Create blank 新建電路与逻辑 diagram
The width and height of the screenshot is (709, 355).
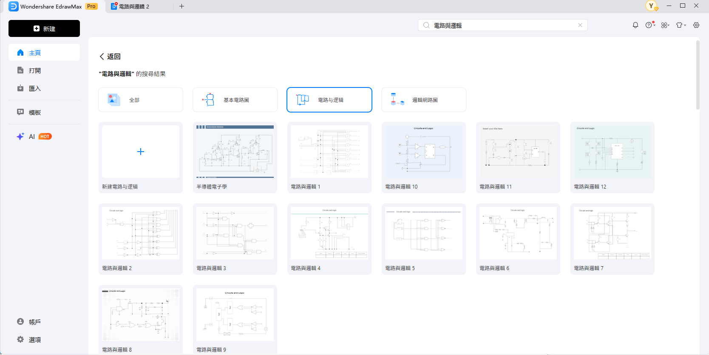(x=141, y=152)
